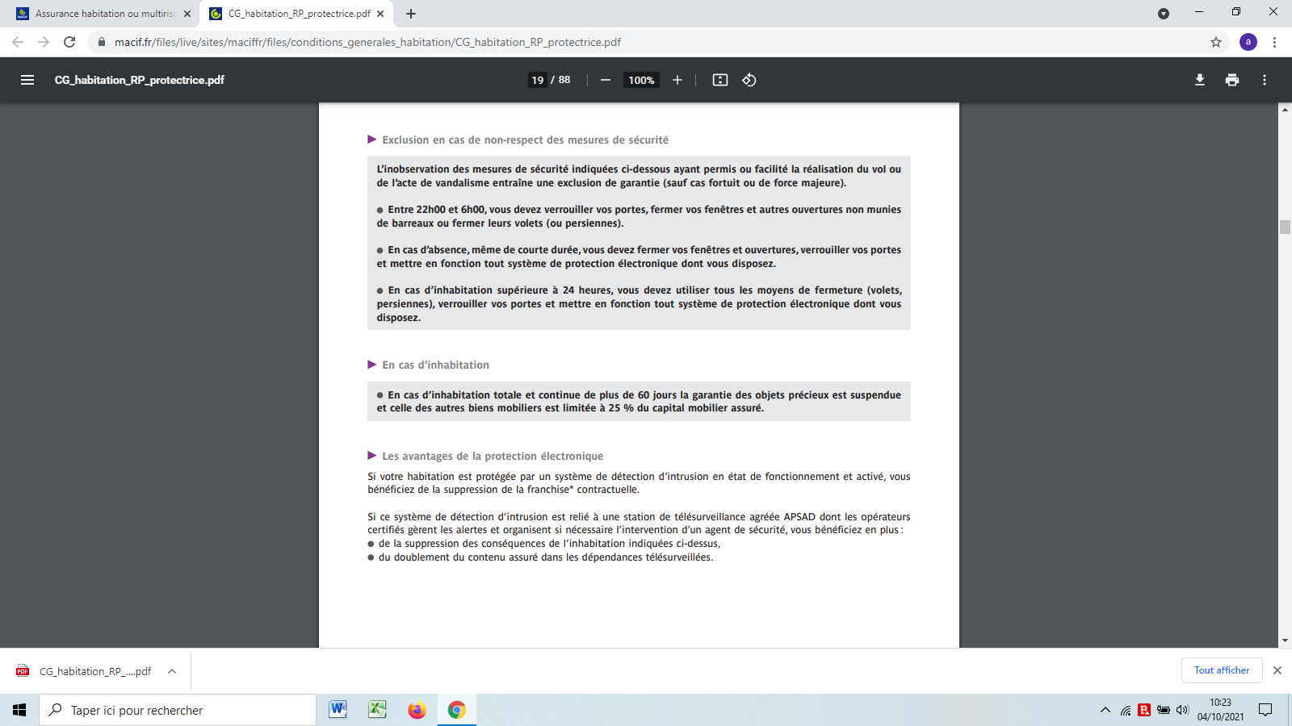
Task: Rotate the PDF document counterclockwise
Action: point(749,80)
